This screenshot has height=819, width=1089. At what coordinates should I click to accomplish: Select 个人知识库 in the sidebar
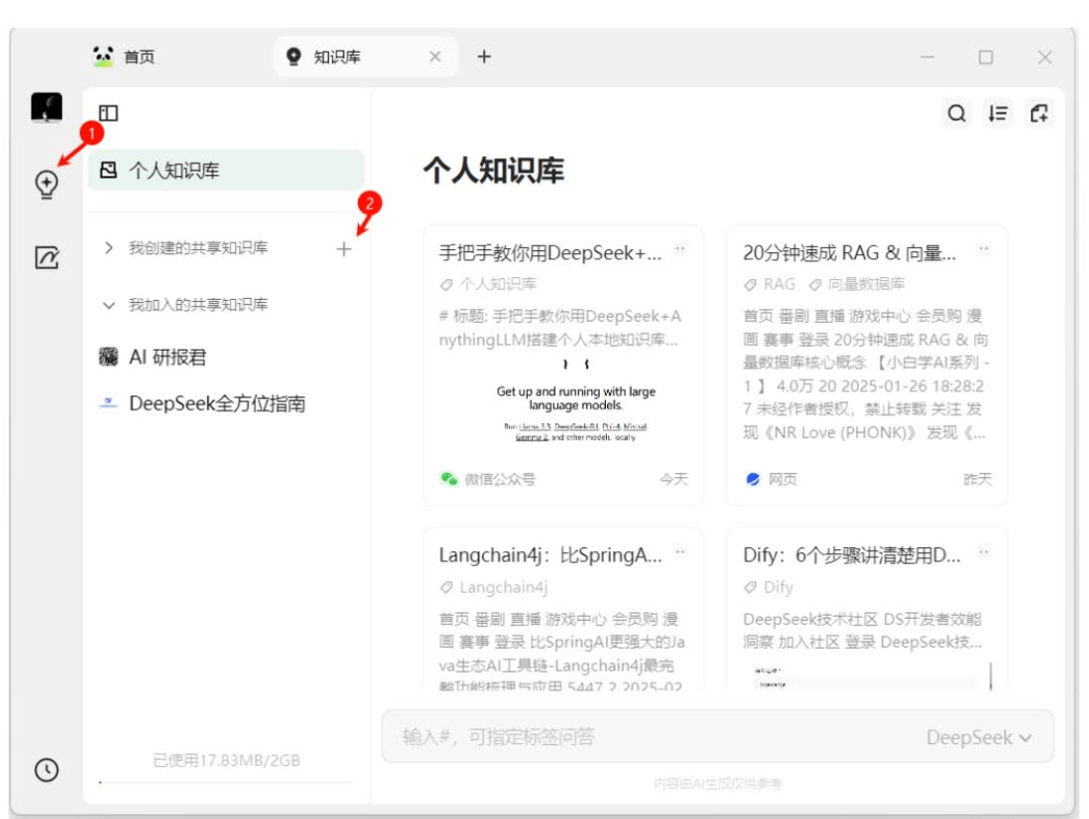coord(224,170)
